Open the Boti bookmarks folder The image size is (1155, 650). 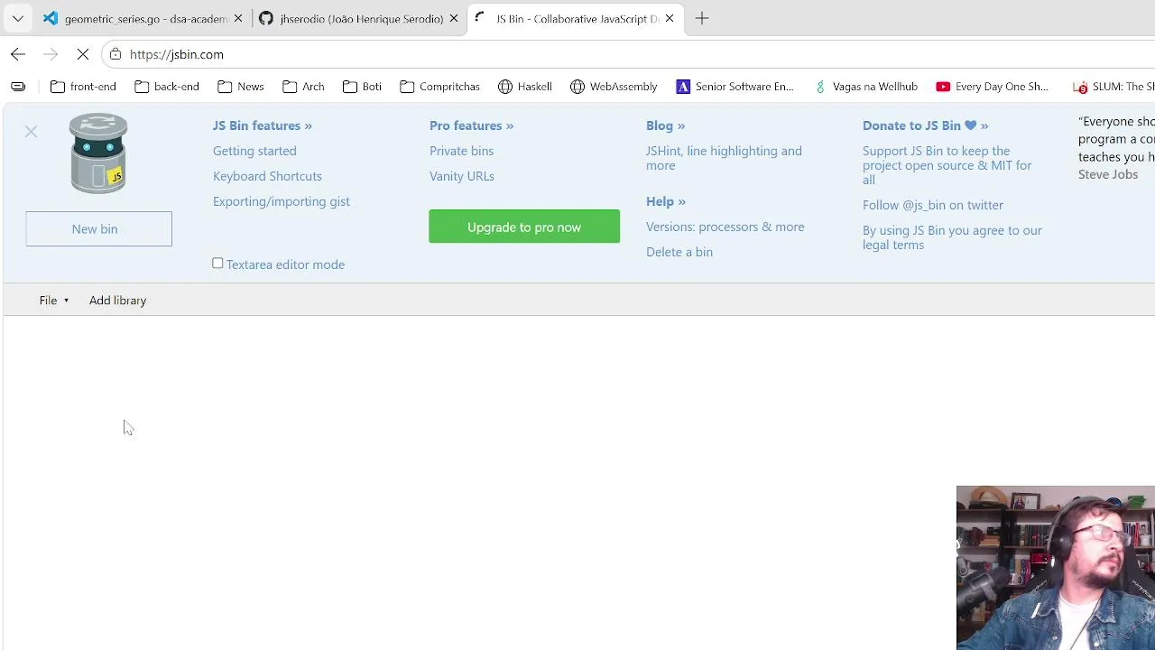click(x=362, y=87)
